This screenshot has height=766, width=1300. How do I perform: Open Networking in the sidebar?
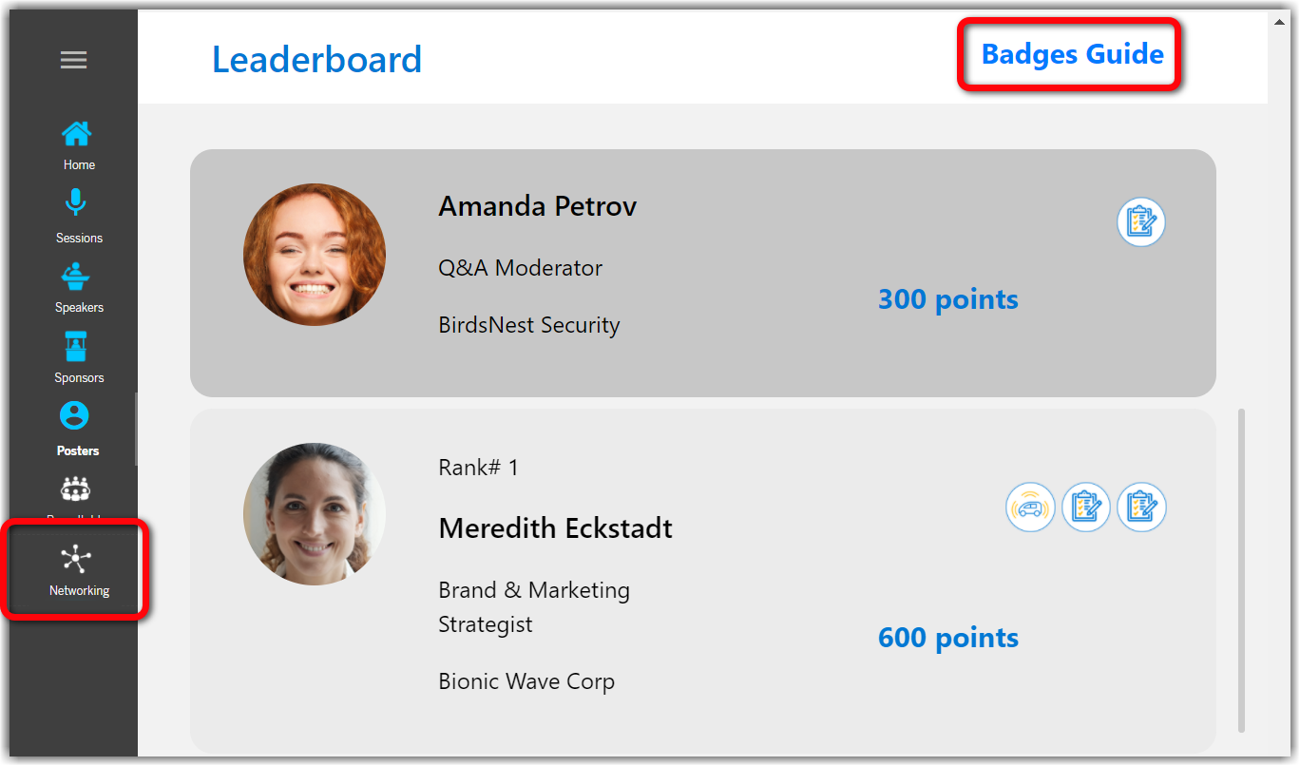(x=77, y=570)
